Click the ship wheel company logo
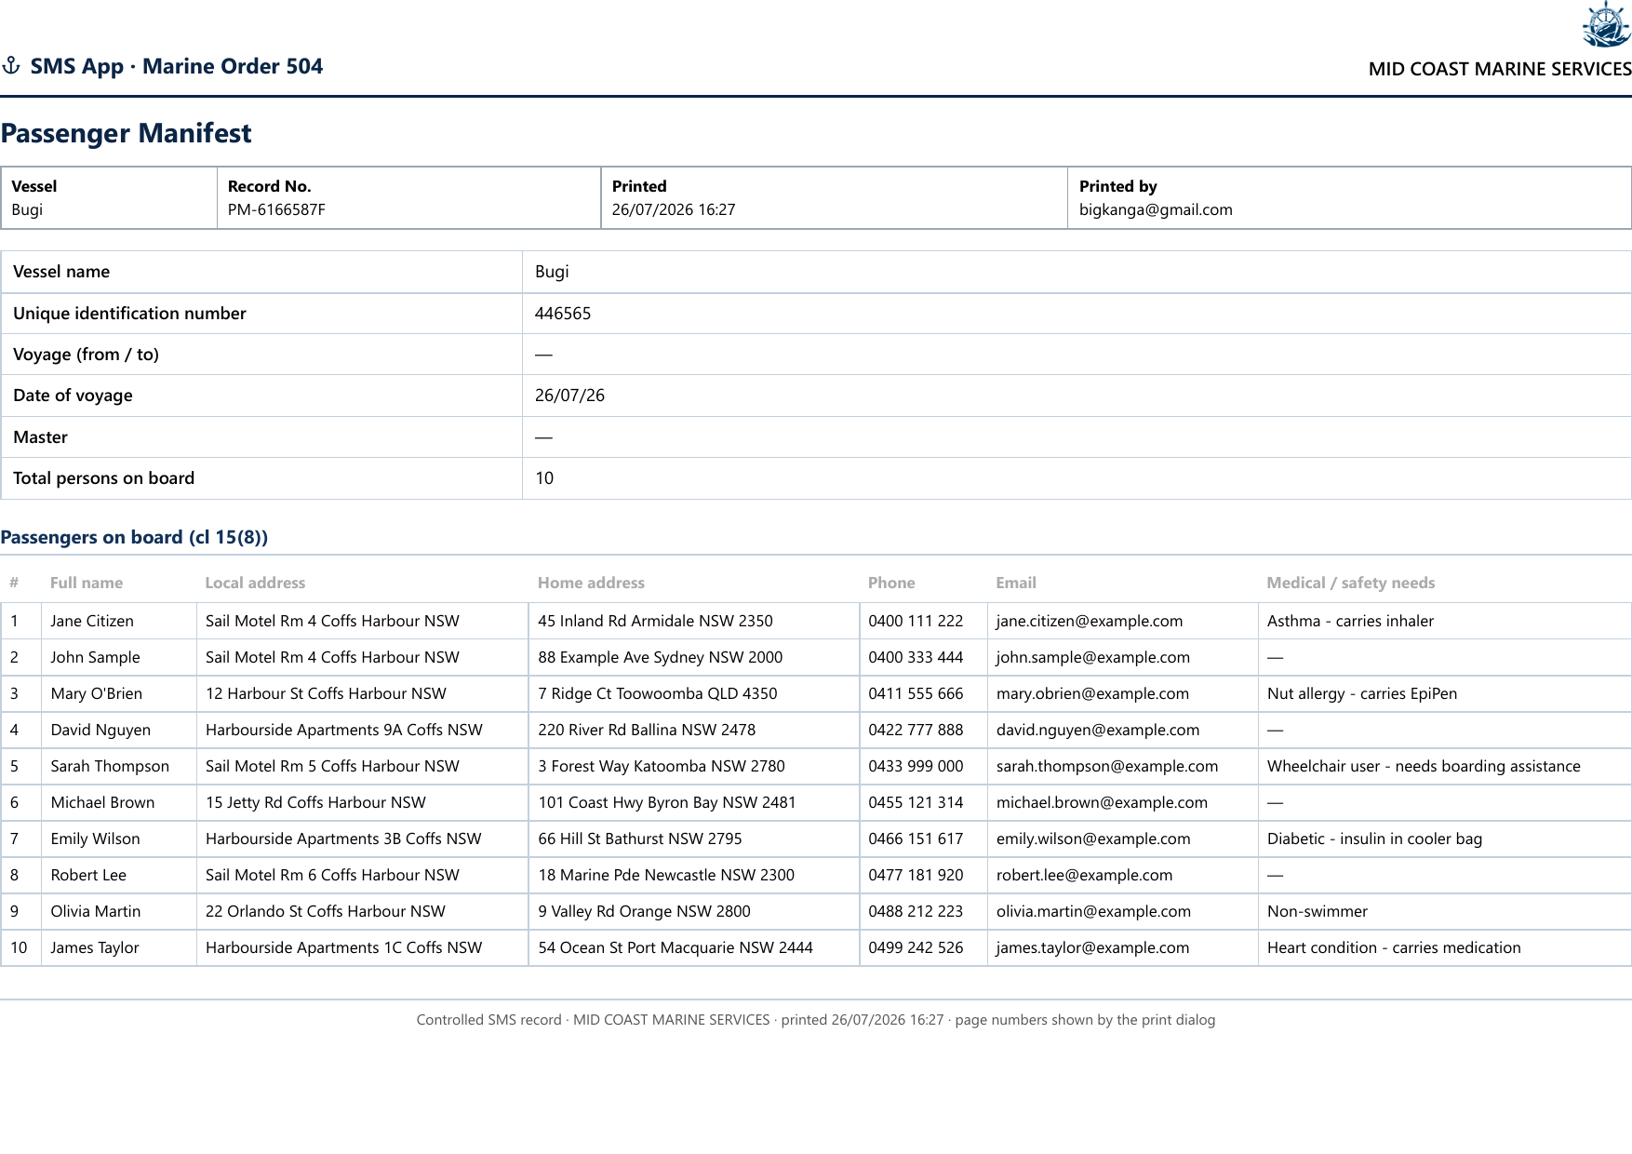Image resolution: width=1632 pixels, height=1154 pixels. click(x=1606, y=25)
